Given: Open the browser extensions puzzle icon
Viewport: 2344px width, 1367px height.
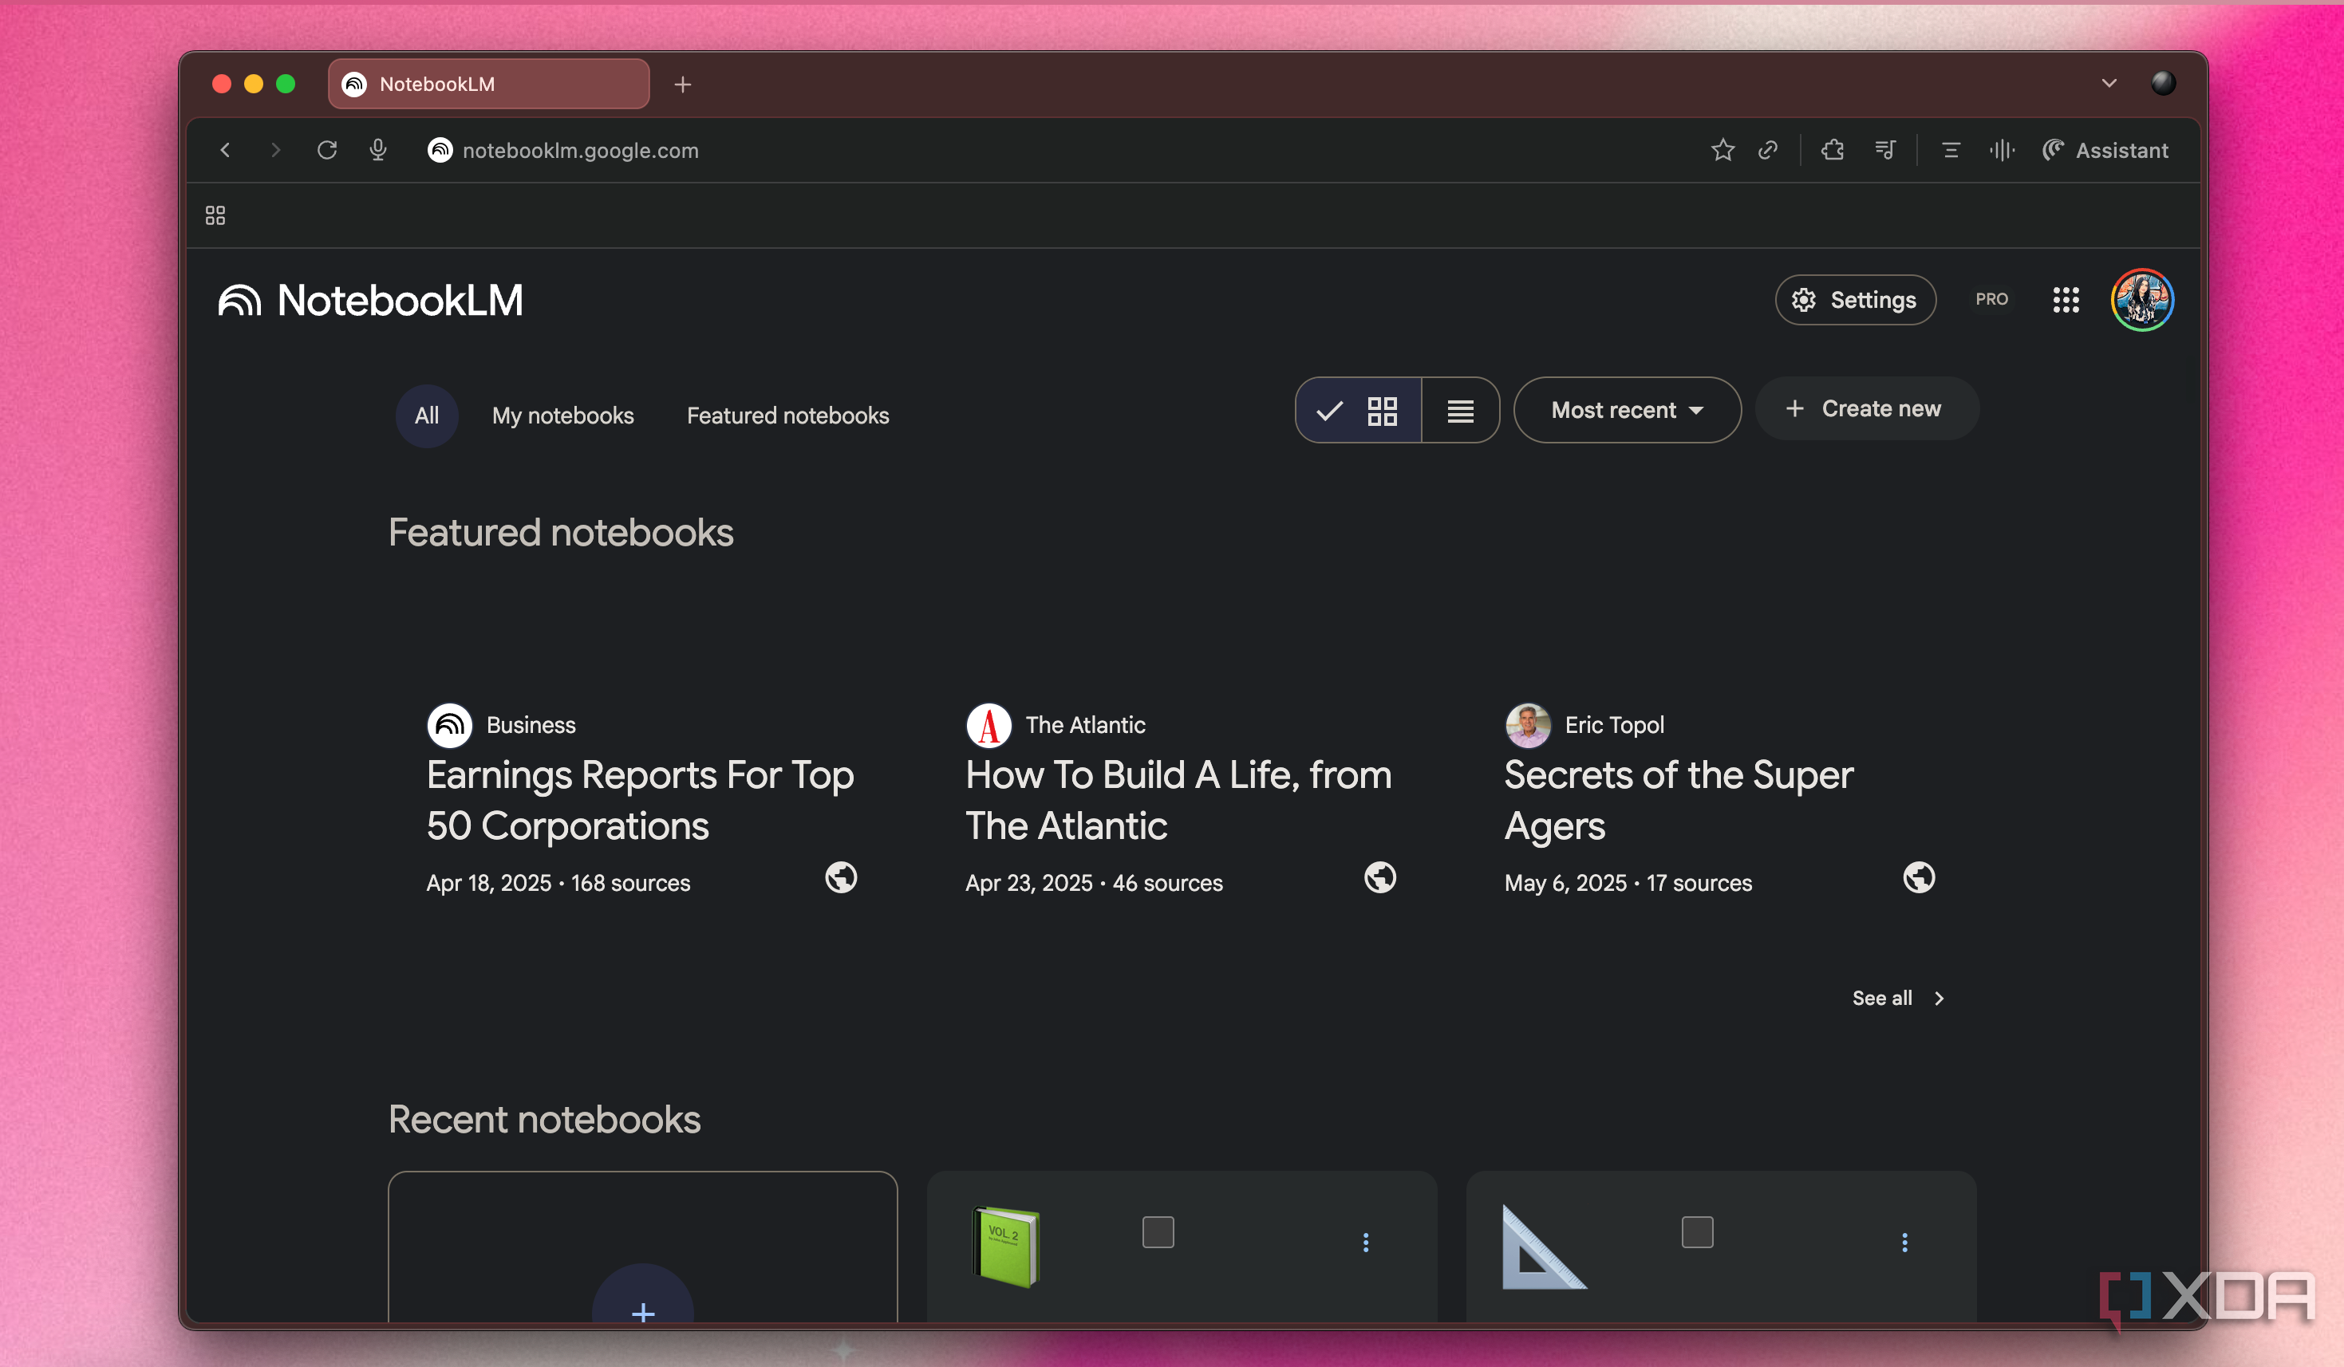Looking at the screenshot, I should pos(1833,150).
